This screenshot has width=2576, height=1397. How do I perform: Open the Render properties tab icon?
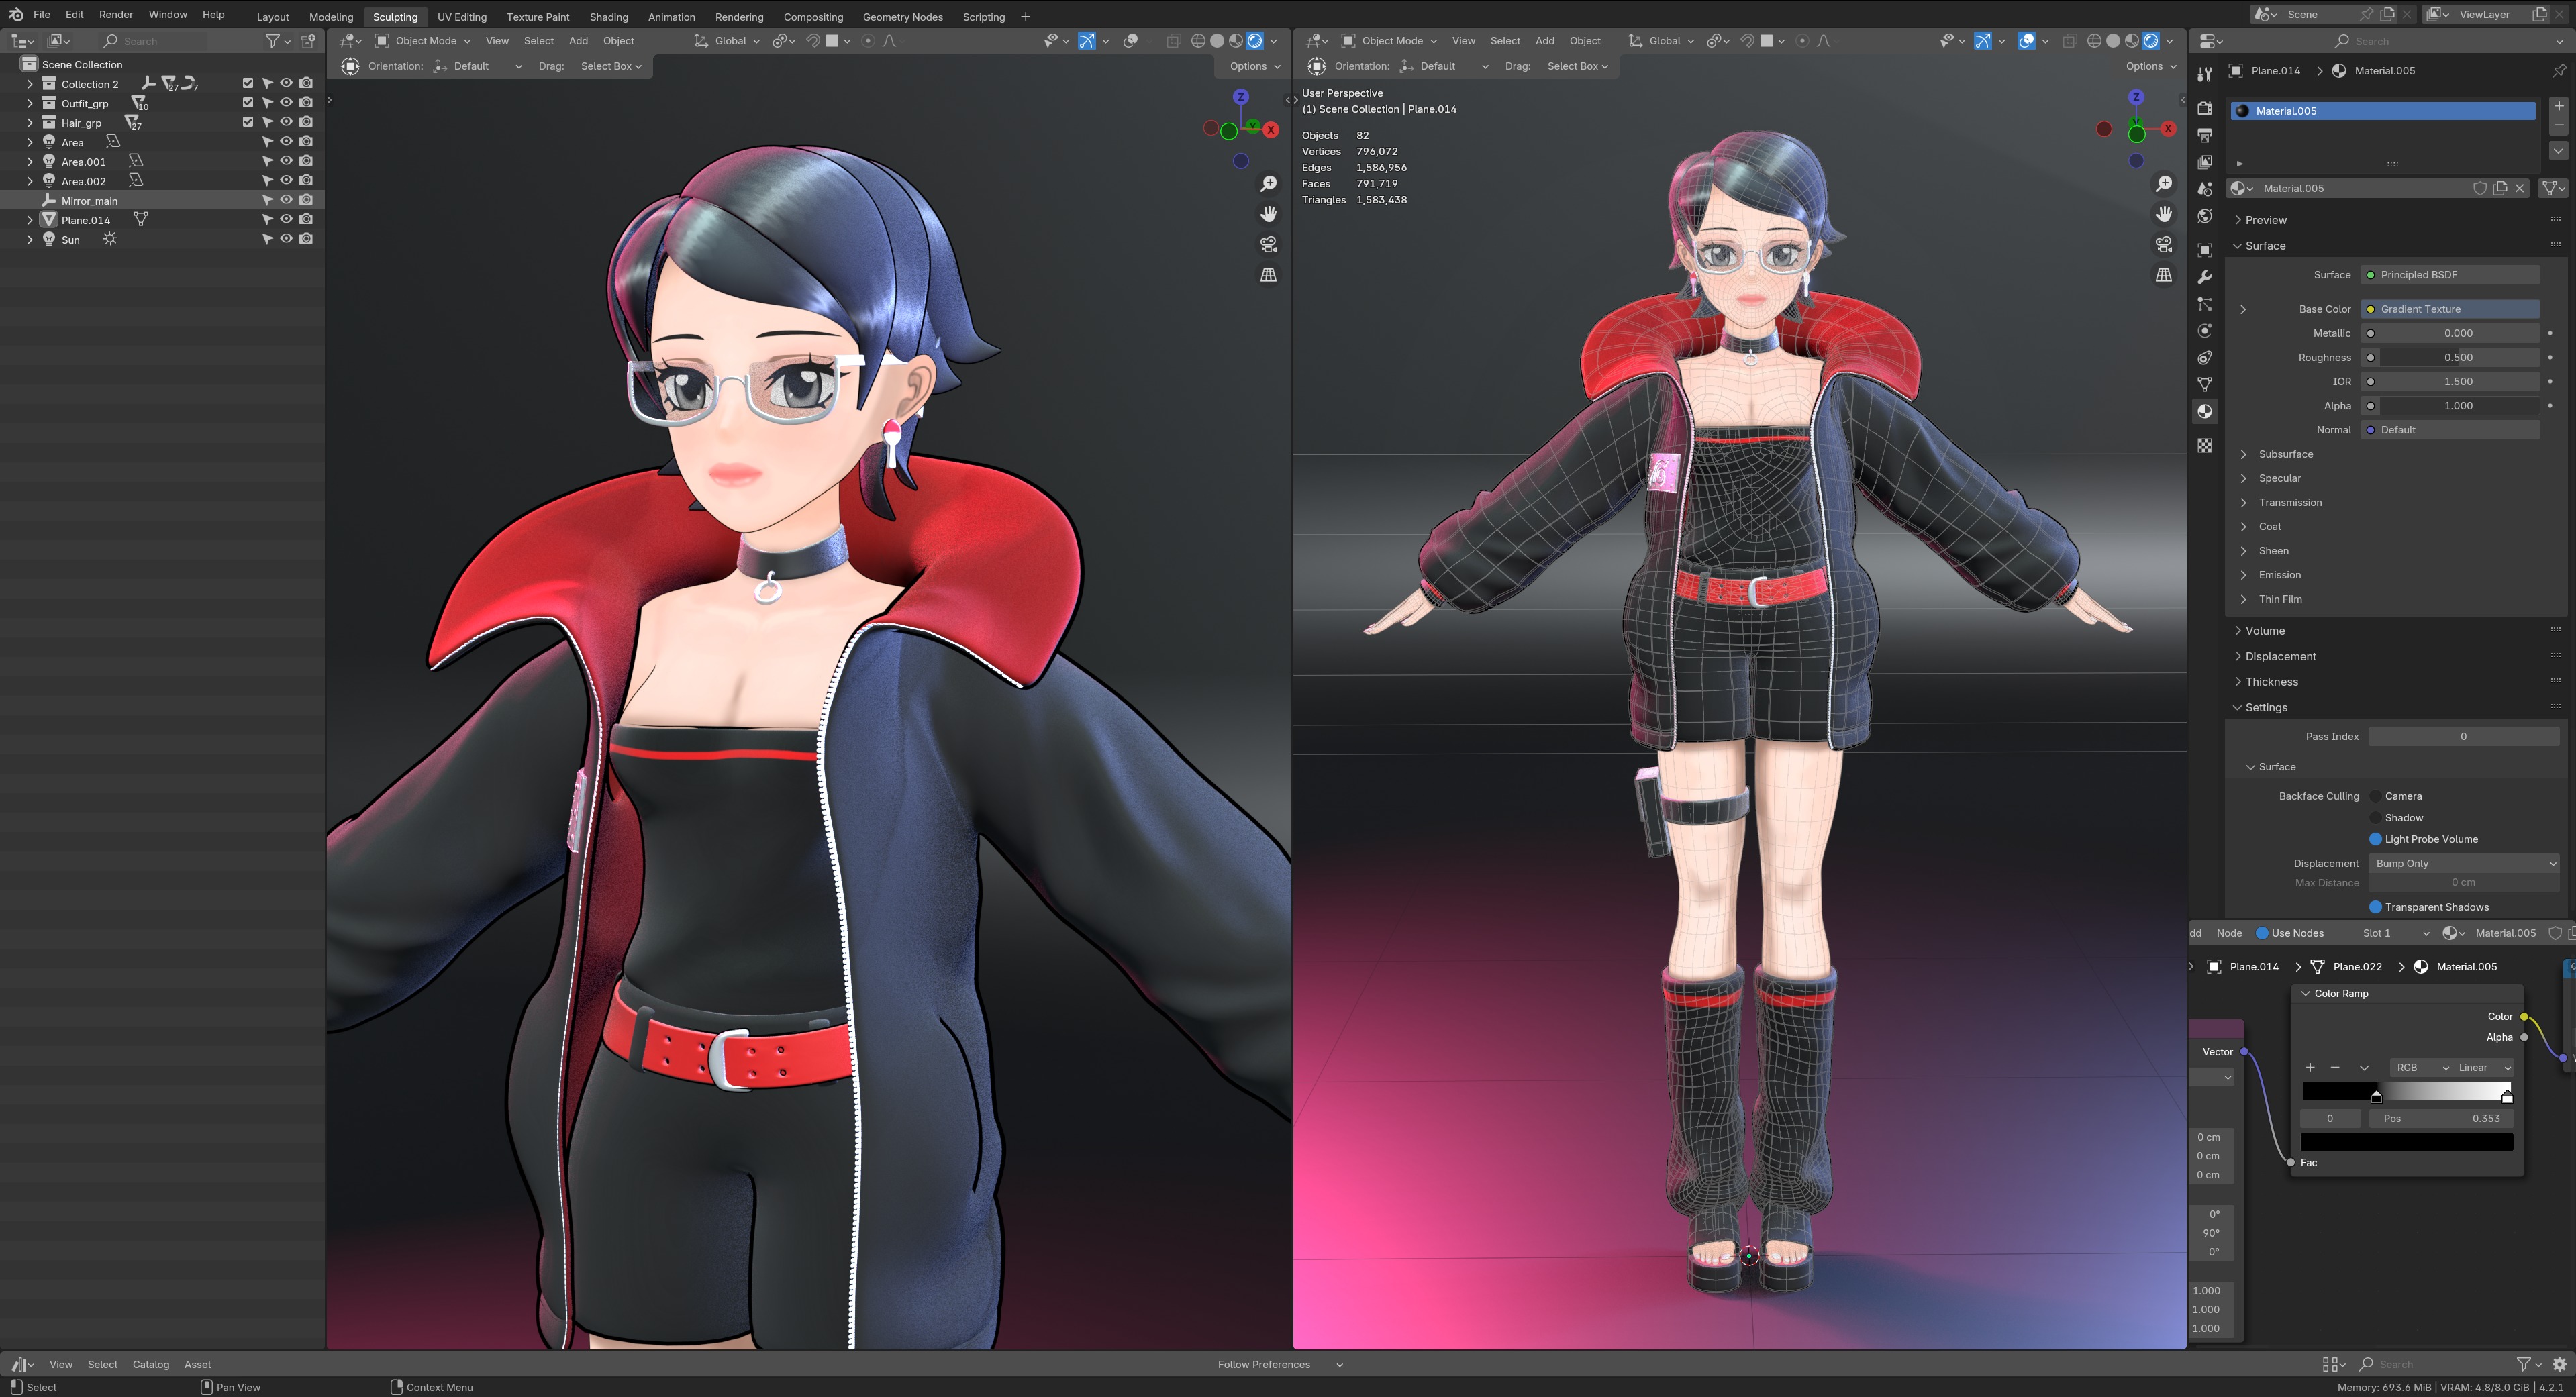pos(2204,108)
